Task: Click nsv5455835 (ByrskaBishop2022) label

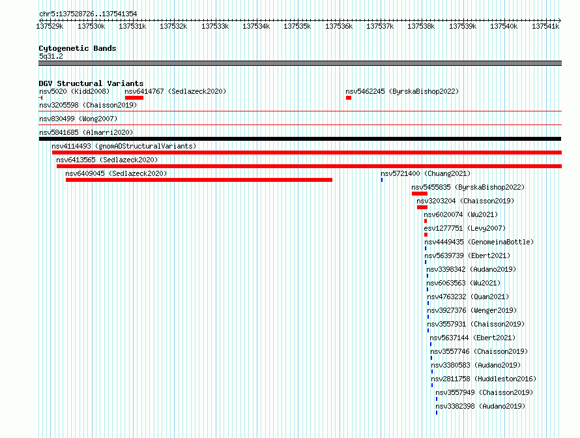Action: 468,187
